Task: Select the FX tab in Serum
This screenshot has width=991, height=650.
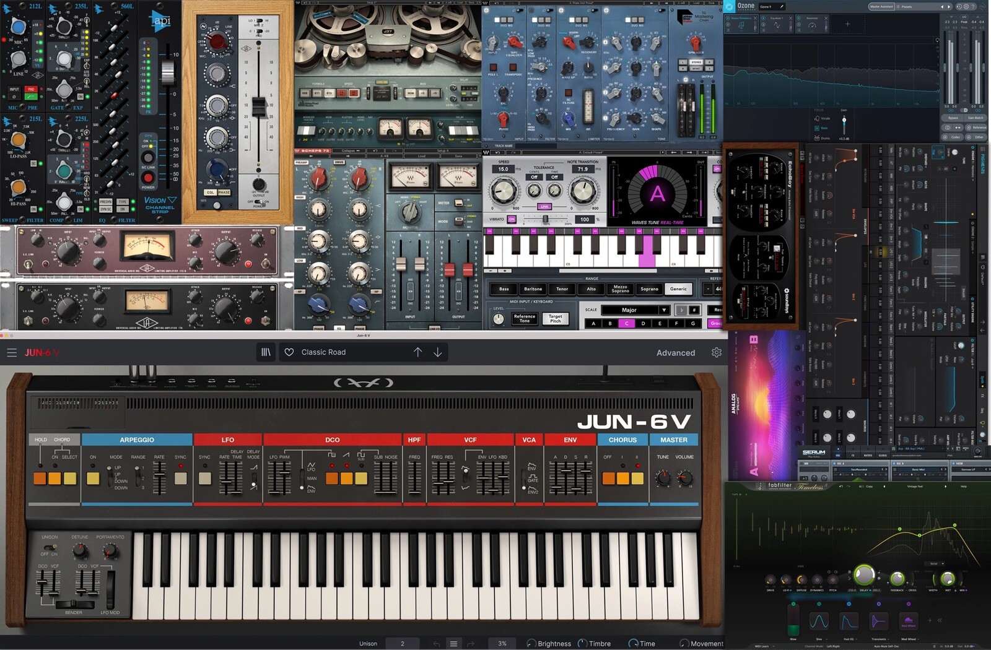Action: pyautogui.click(x=853, y=455)
